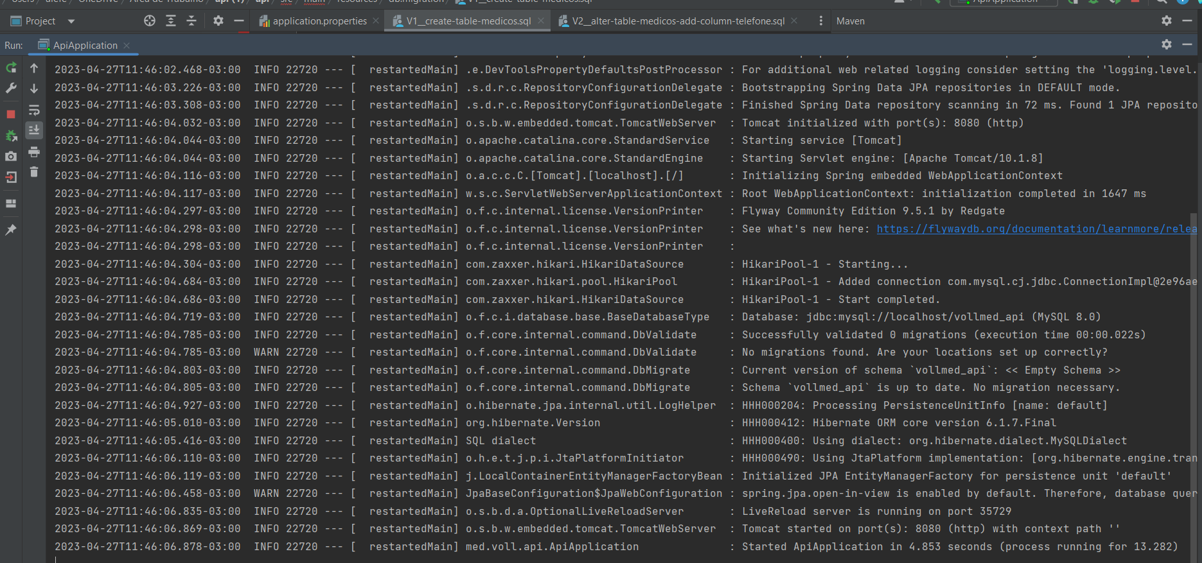Stop the running ApiApplication process
This screenshot has height=563, width=1202.
pyautogui.click(x=11, y=114)
